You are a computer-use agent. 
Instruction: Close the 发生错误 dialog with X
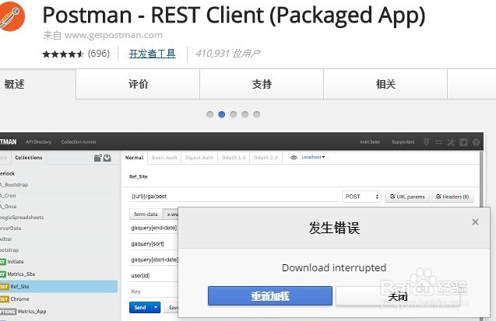[475, 222]
